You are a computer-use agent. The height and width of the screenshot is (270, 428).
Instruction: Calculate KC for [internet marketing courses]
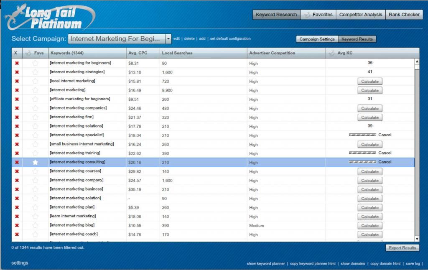pos(370,171)
